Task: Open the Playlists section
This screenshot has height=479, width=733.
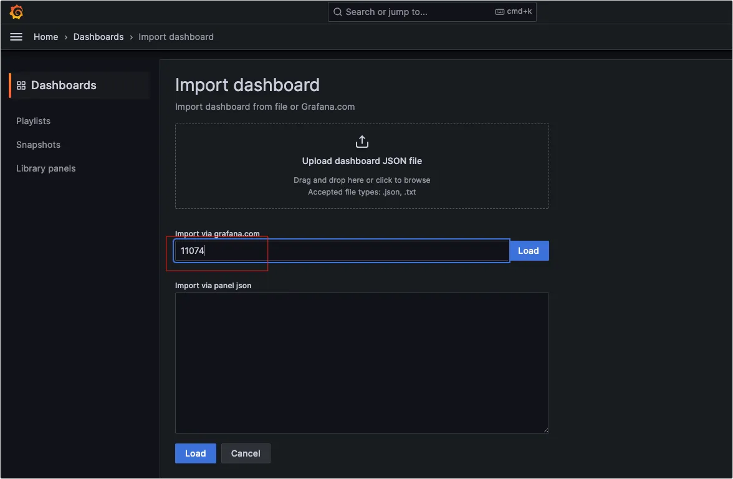Action: point(33,121)
